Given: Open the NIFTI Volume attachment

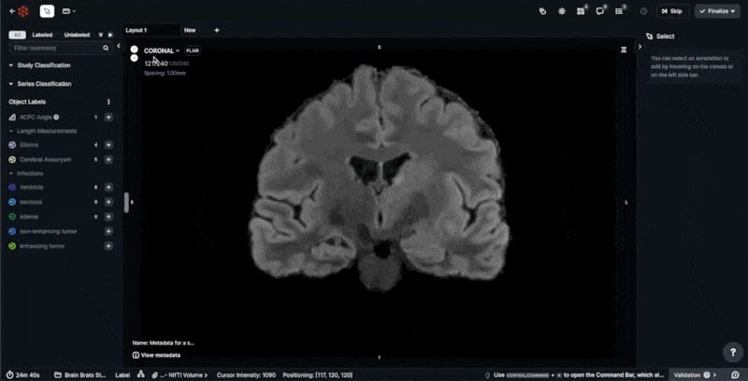Looking at the screenshot, I should point(180,374).
